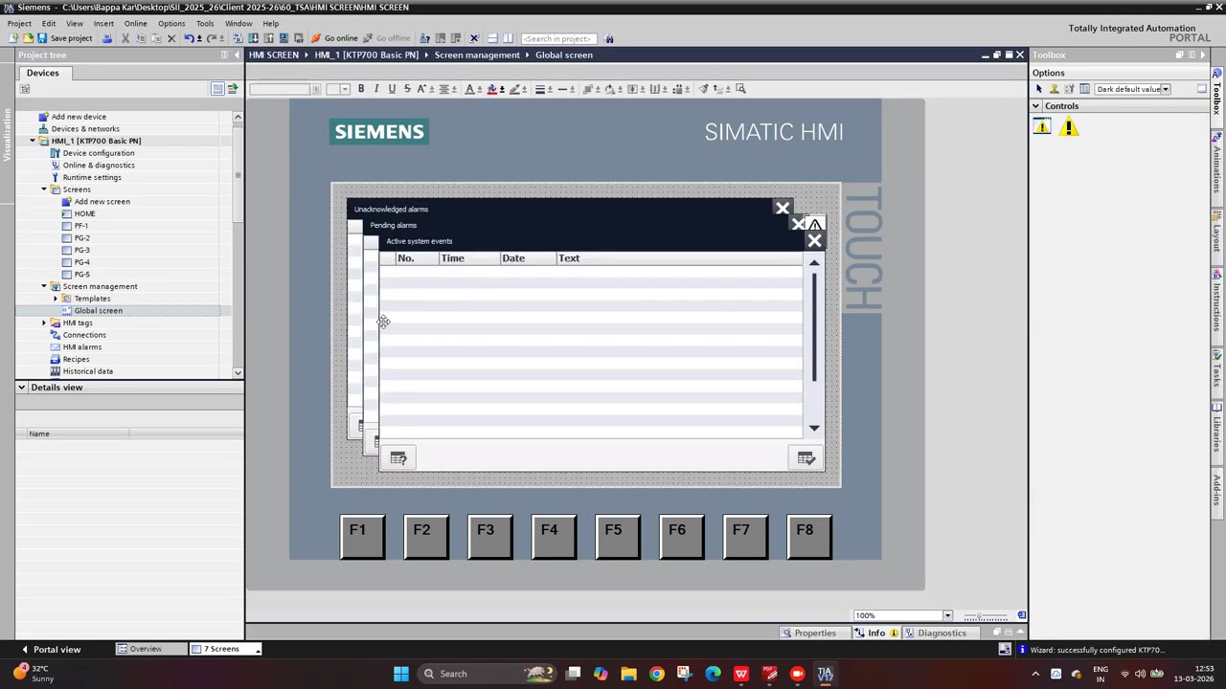Click the zoom magnifier icon in editor toolbar
Viewport: 1226px width, 689px height.
tap(740, 89)
